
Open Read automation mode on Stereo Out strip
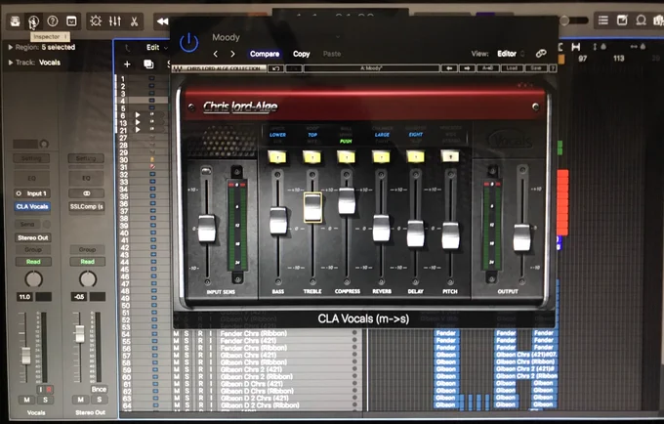(x=87, y=262)
